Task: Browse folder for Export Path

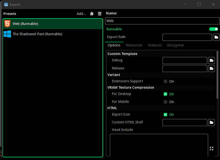Action: coord(216,37)
